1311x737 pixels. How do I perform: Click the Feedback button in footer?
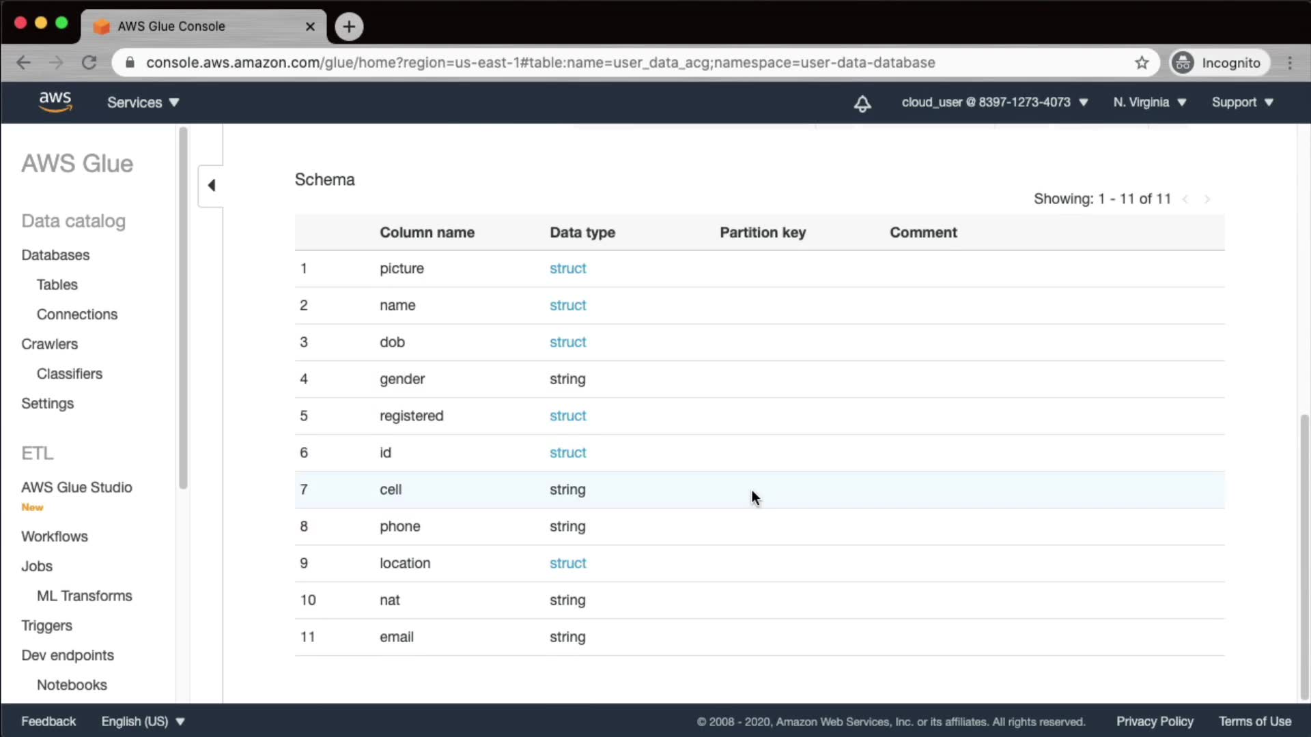pos(48,721)
